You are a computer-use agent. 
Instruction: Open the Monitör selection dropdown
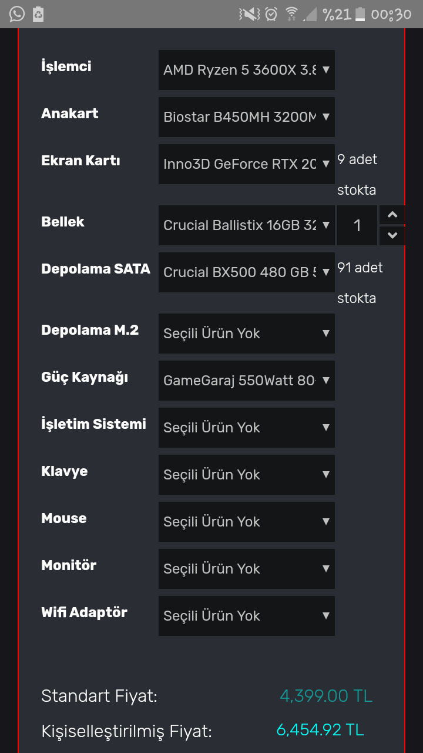click(x=246, y=569)
